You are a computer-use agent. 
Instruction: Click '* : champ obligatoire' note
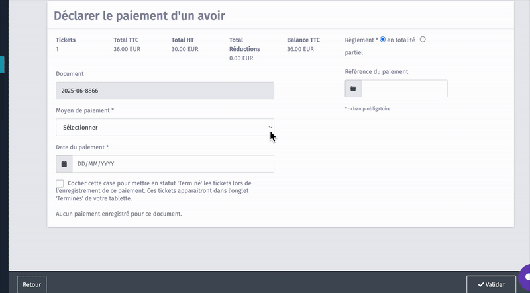(x=368, y=108)
